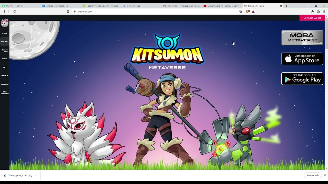Switch to the My Wallet - 9DNFT tab

point(20,6)
